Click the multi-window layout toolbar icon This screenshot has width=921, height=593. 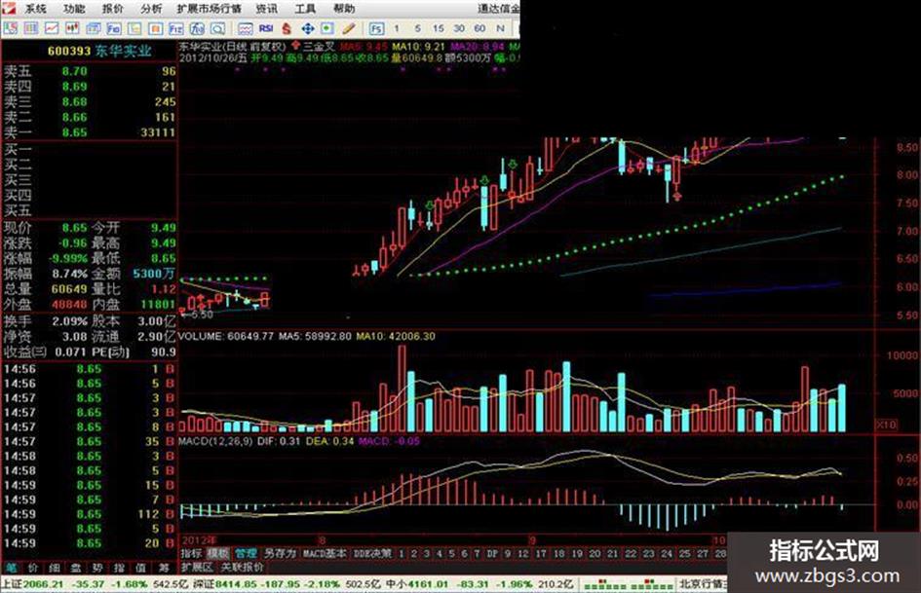[x=93, y=27]
